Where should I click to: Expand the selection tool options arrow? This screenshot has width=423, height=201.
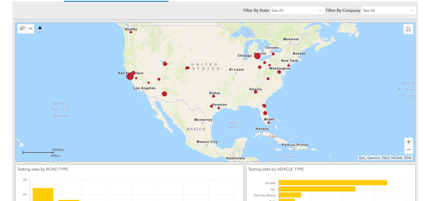30,29
